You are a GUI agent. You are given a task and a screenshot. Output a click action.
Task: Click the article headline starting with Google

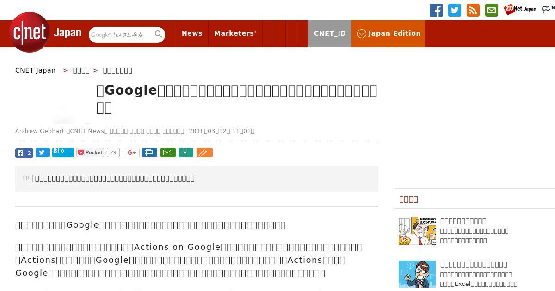[x=237, y=98]
